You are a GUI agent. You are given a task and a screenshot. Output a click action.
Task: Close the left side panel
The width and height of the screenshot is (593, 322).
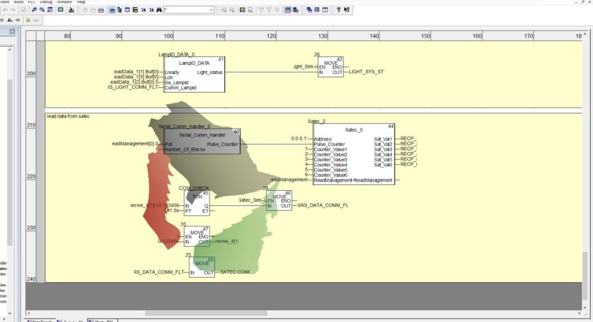(12, 32)
